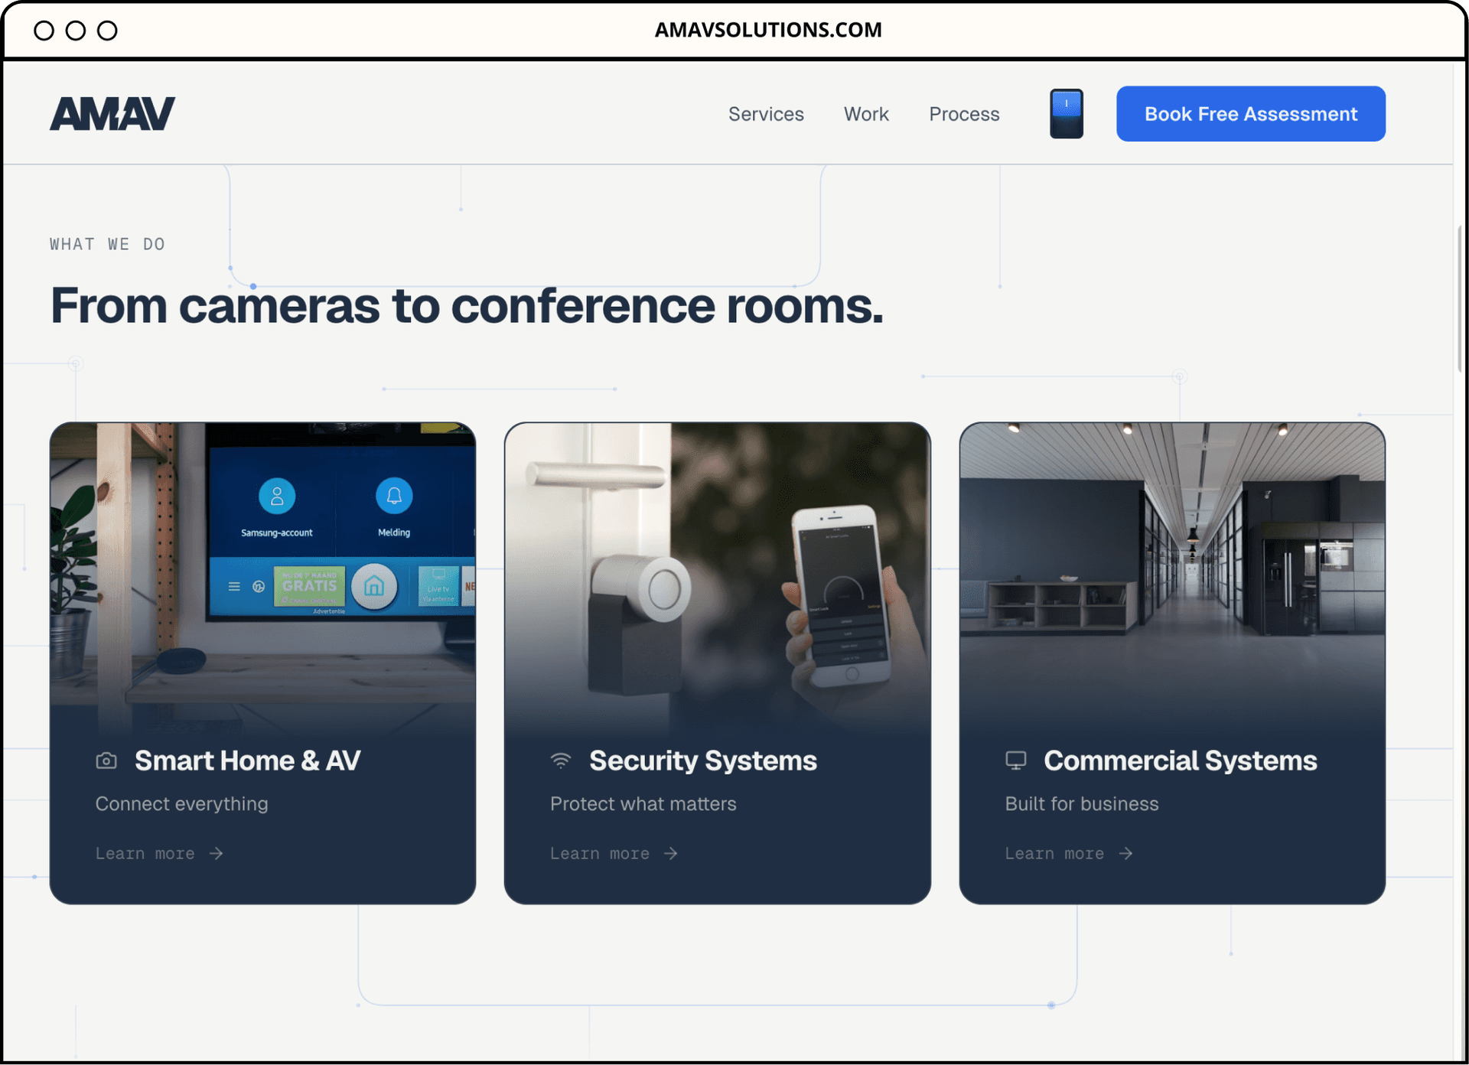
Task: Click the AMAVSOLUTIONS.COM address bar
Action: (x=767, y=30)
